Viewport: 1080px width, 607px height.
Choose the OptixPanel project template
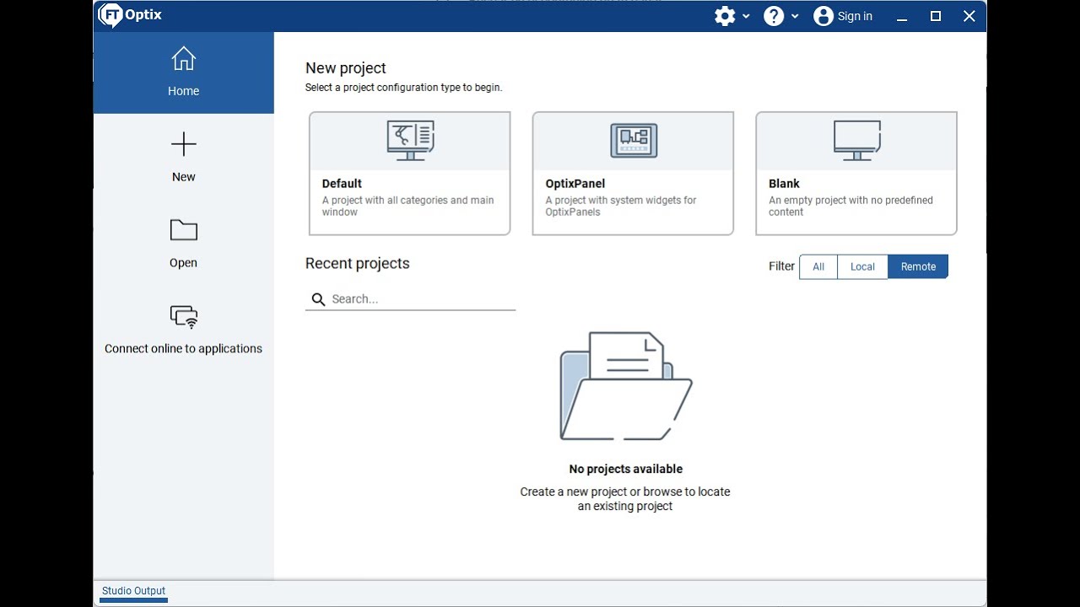(633, 174)
